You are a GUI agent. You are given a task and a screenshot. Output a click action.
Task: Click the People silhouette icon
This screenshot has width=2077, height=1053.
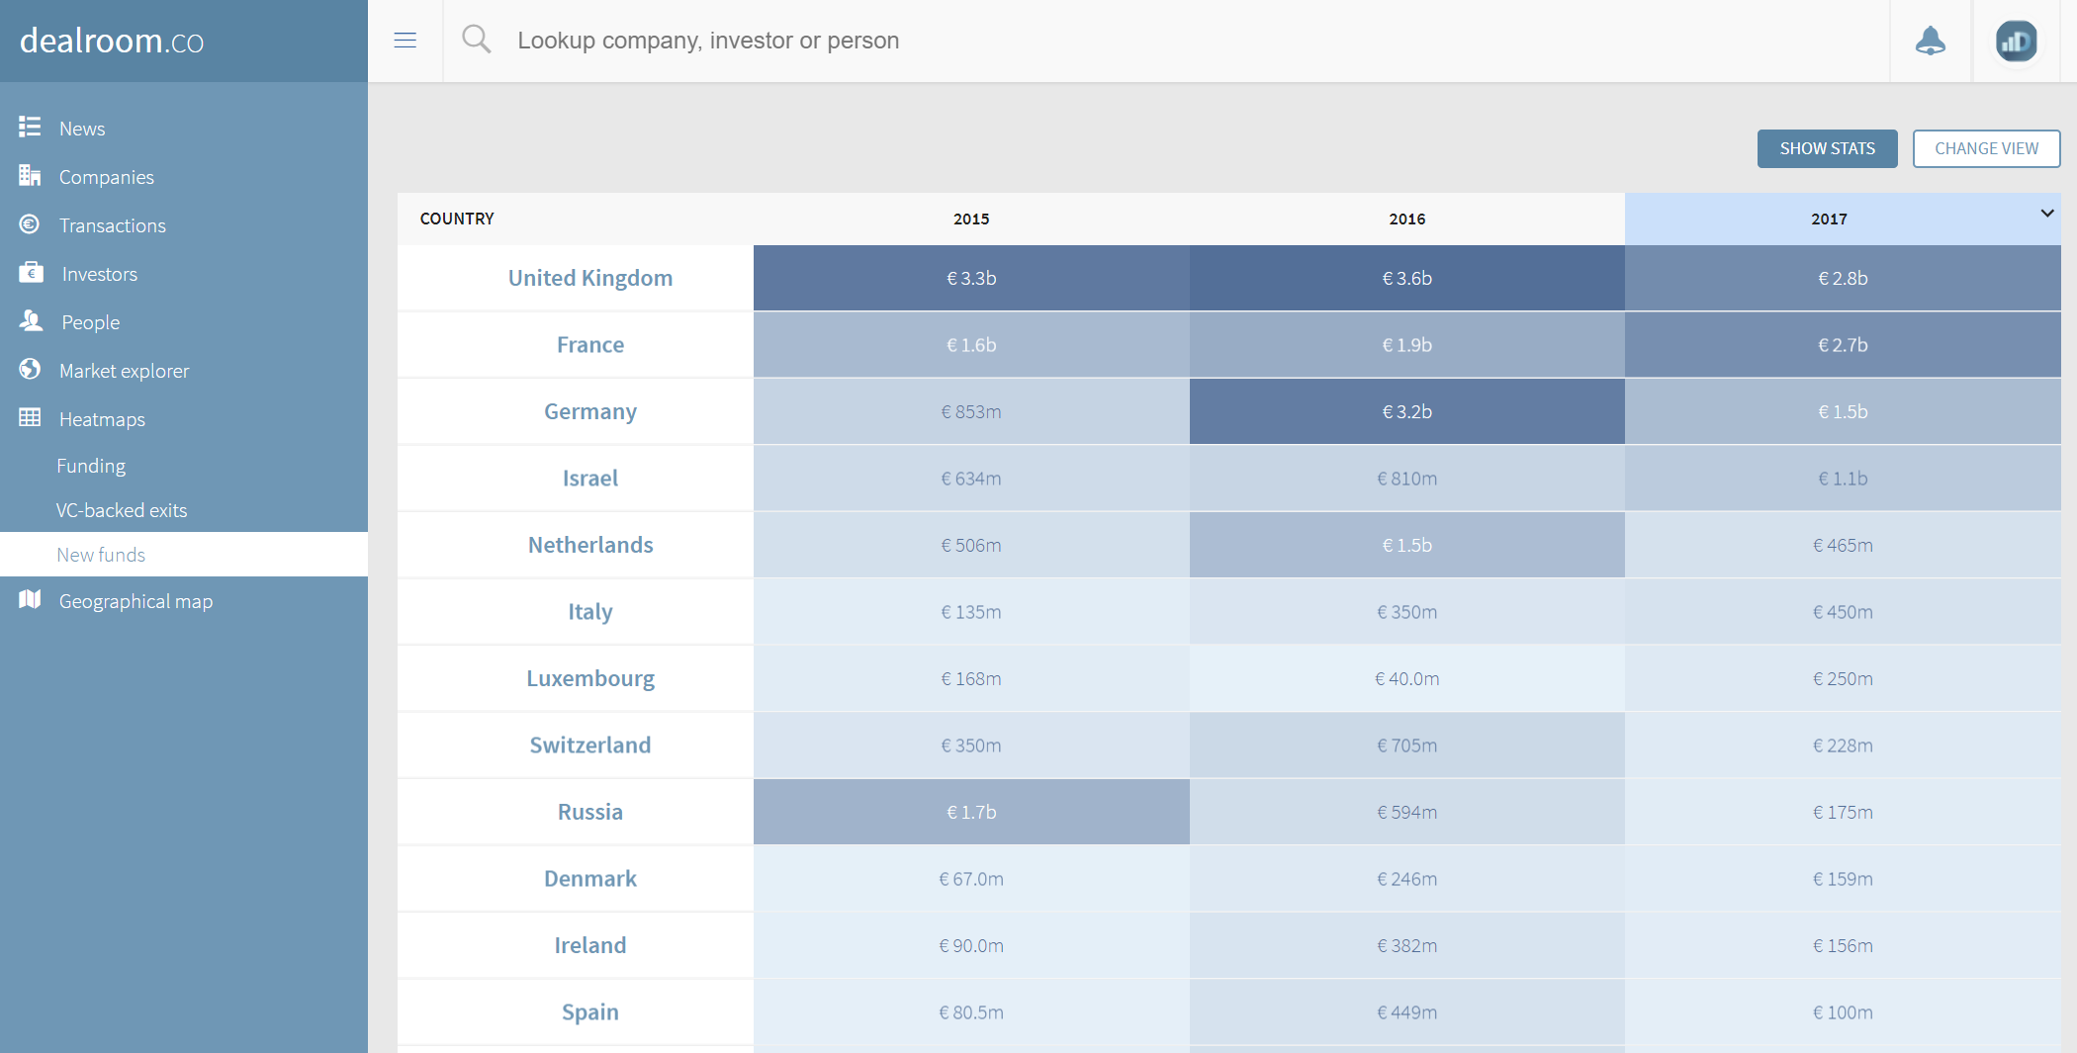click(x=31, y=321)
